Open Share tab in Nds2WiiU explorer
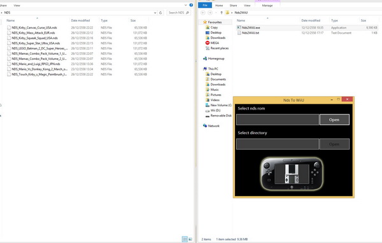Screen dimensions: 382x243 point(233,5)
